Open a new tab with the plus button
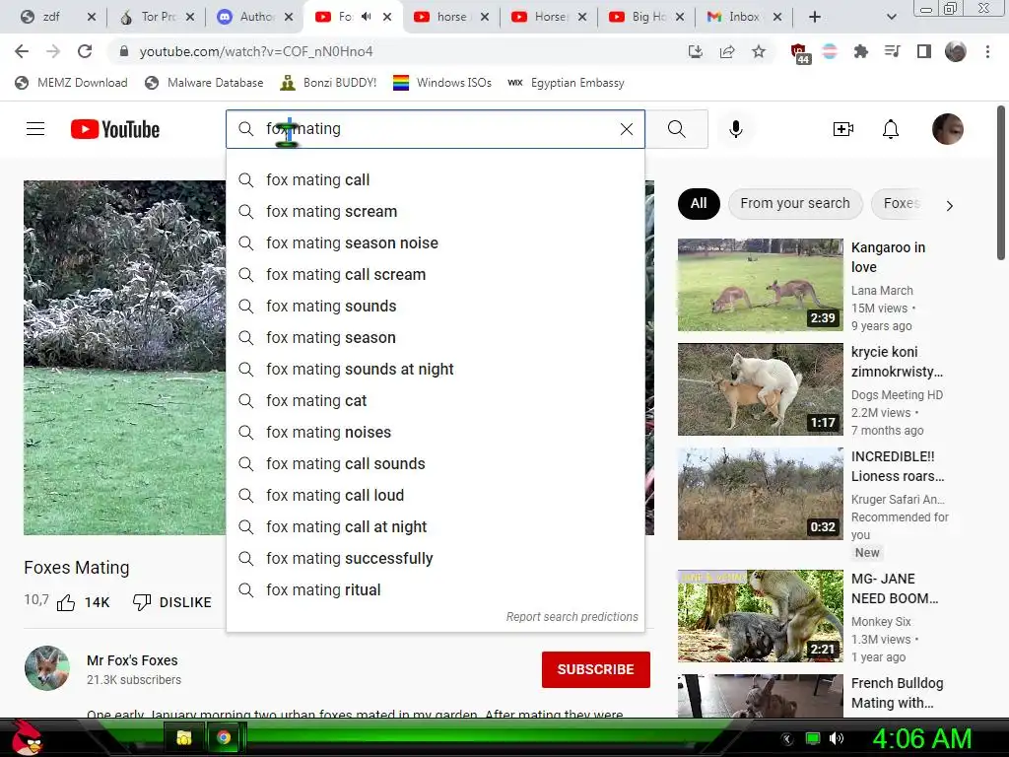 point(815,17)
